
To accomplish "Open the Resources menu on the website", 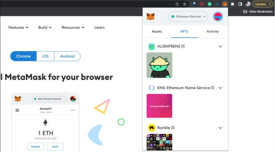I will 73,27.
